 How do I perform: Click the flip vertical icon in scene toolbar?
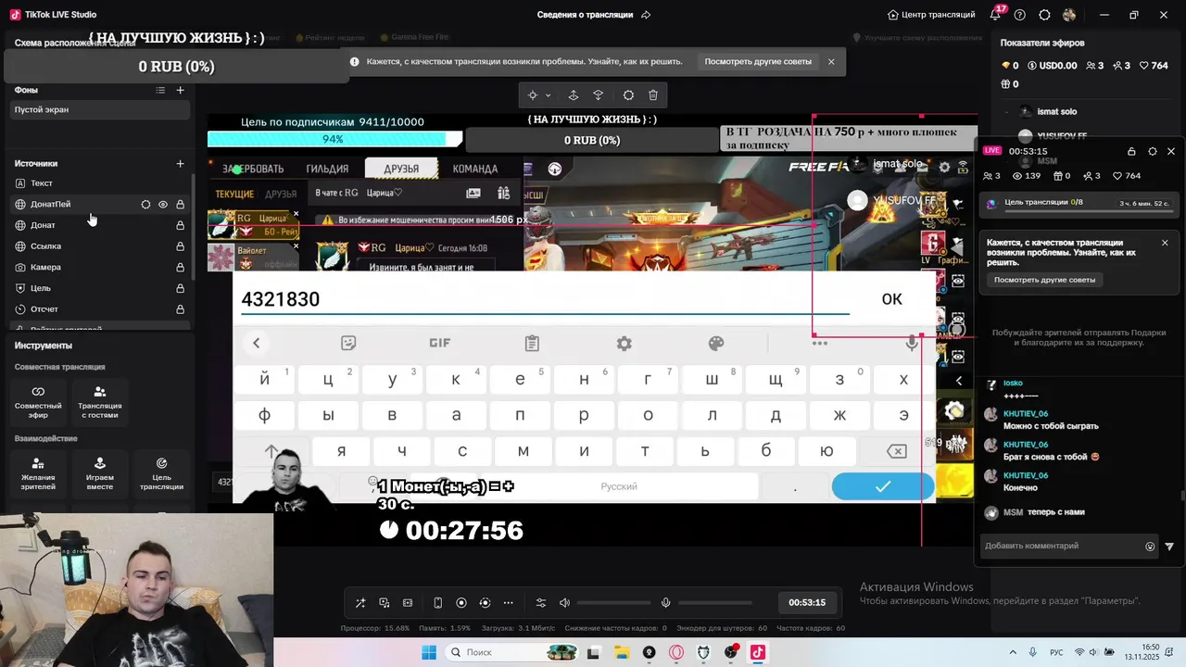click(574, 95)
